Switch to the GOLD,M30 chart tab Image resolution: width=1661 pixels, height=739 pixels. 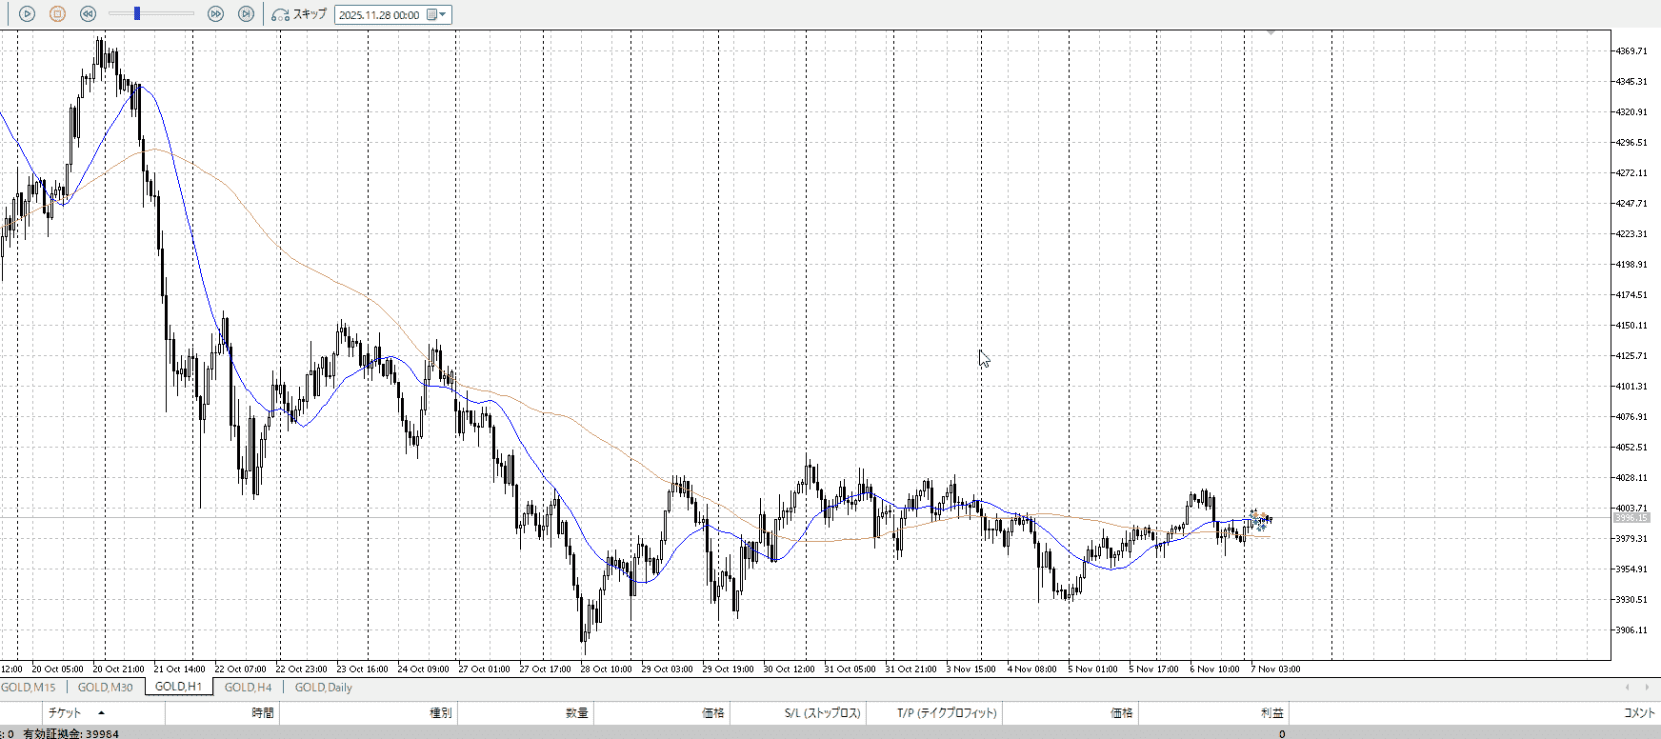(x=105, y=687)
